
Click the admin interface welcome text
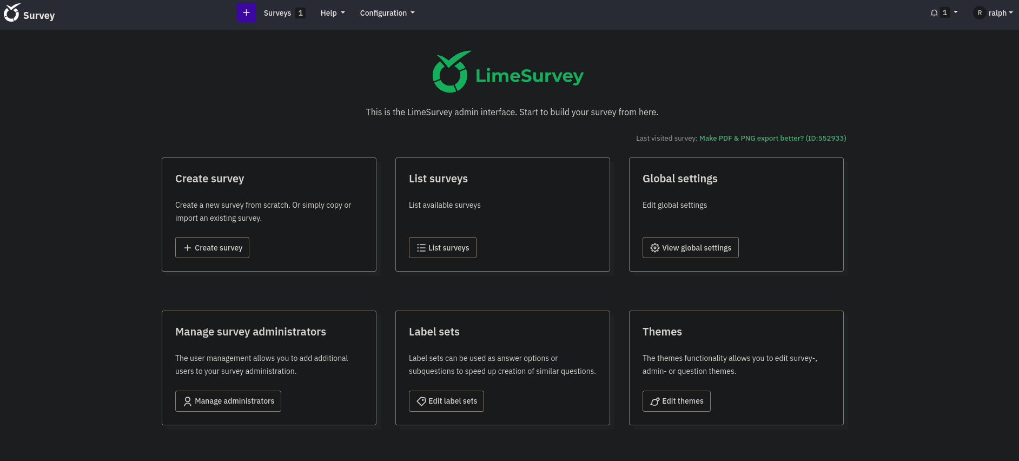512,113
